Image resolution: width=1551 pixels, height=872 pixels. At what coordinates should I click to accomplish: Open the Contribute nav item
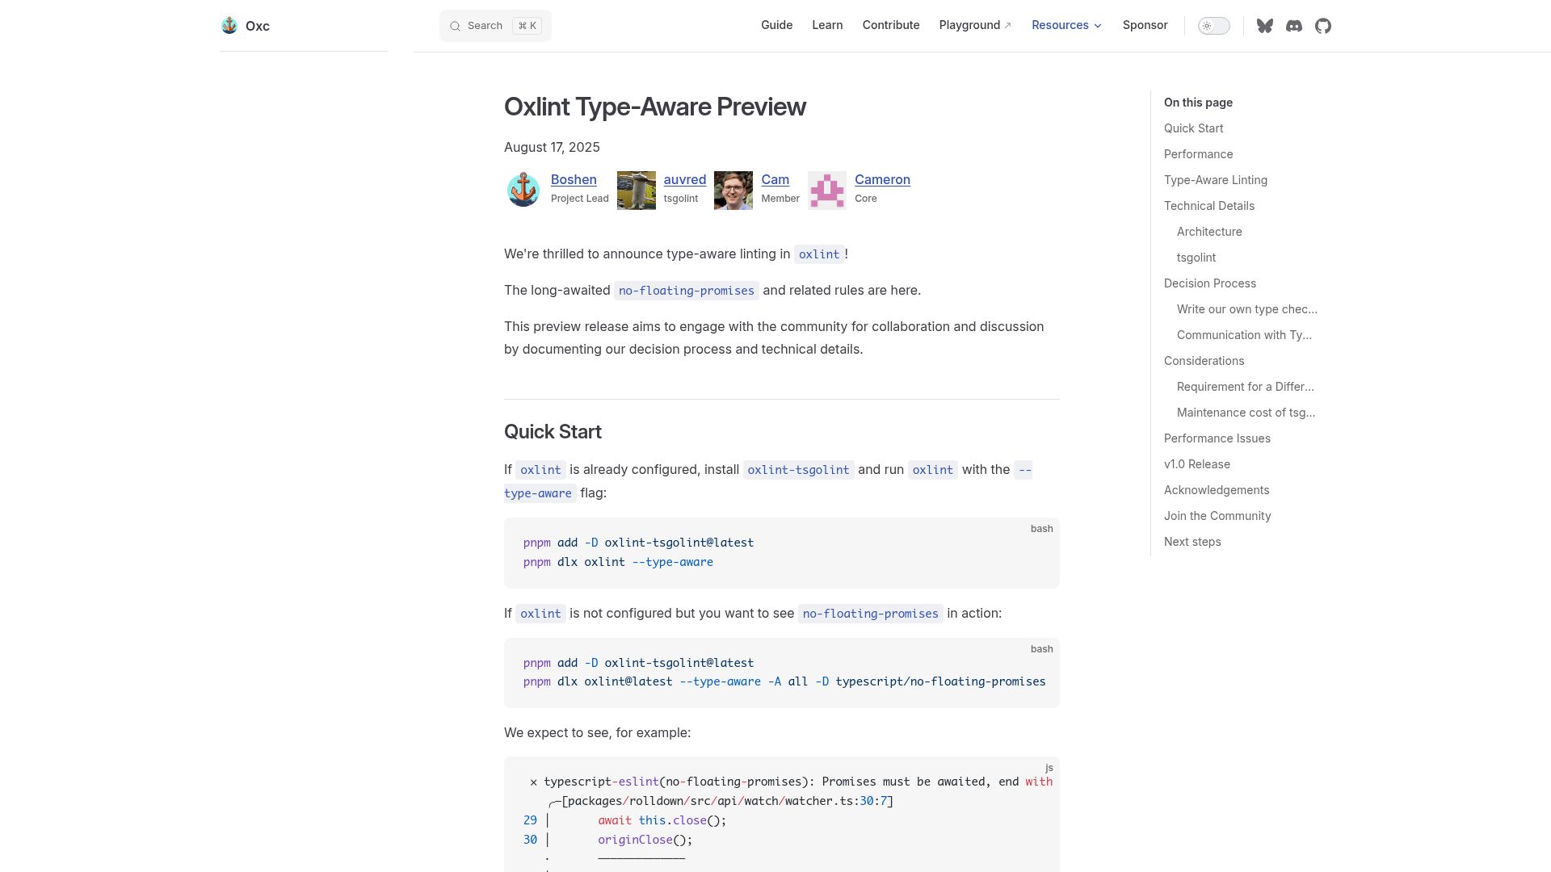(891, 25)
